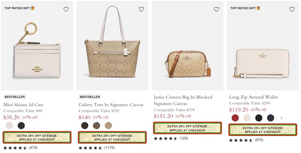Pick navy color swatch for Long Zip Wallet

(x=271, y=118)
